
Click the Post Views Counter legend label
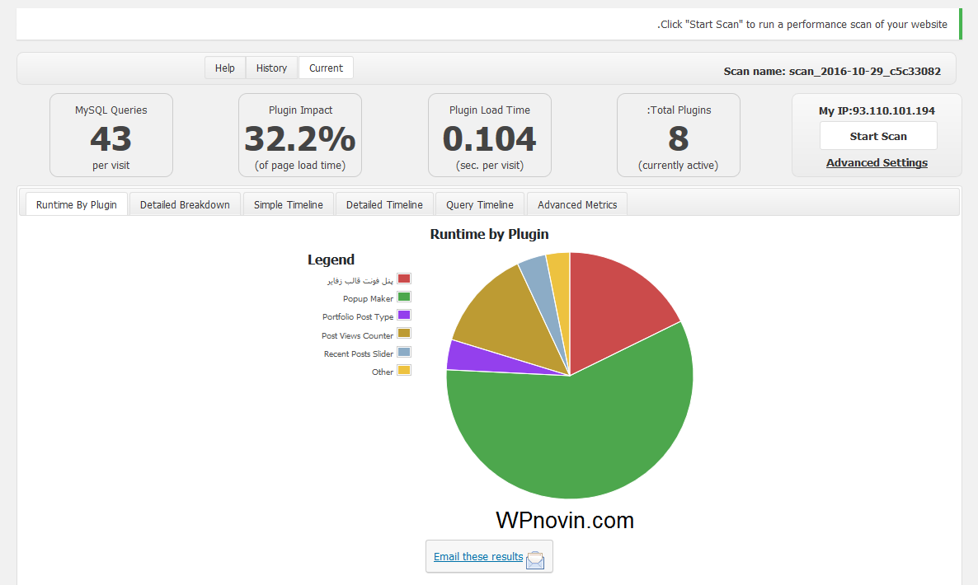pos(357,335)
